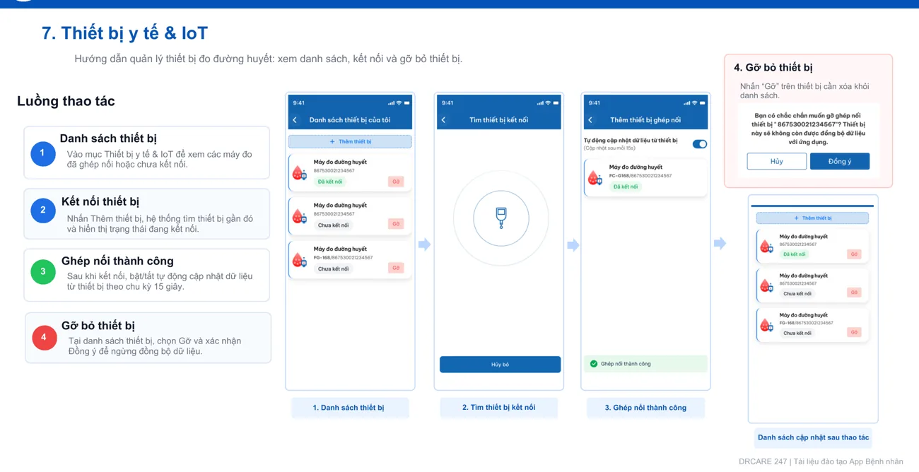Click the green "Ghép nối thành công" success banner
The image size is (919, 472).
[x=645, y=364]
